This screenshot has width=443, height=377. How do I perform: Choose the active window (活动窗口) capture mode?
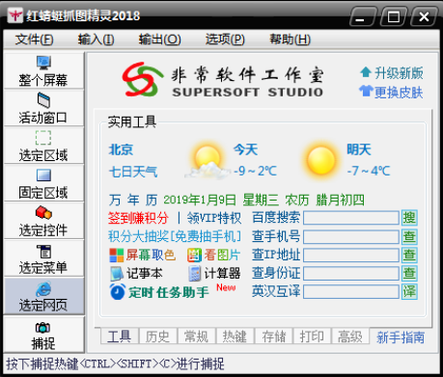tap(43, 109)
